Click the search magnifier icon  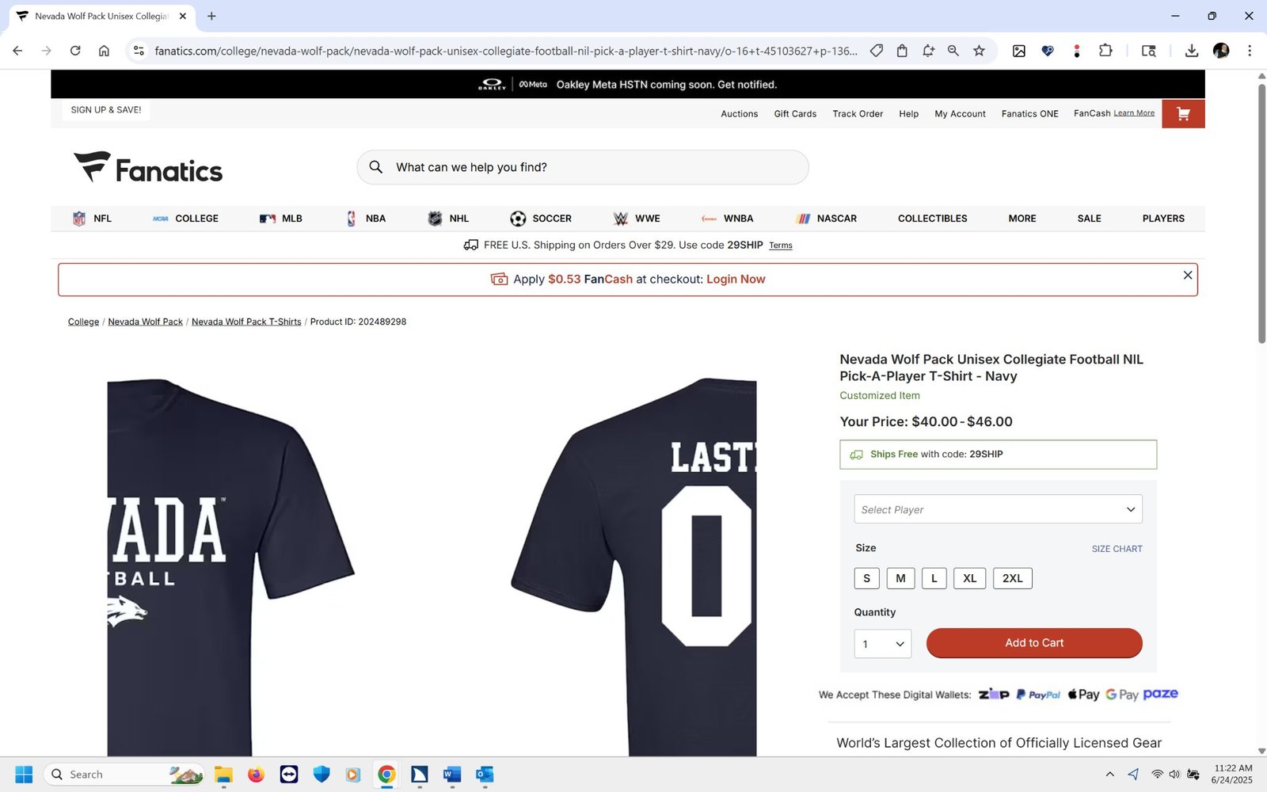click(x=376, y=167)
